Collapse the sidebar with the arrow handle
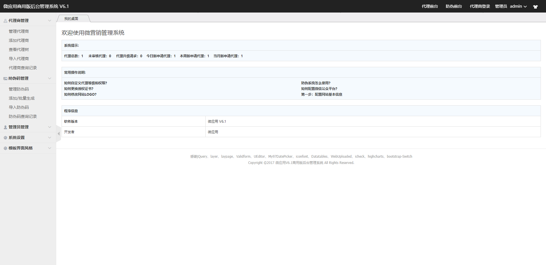 [x=58, y=133]
